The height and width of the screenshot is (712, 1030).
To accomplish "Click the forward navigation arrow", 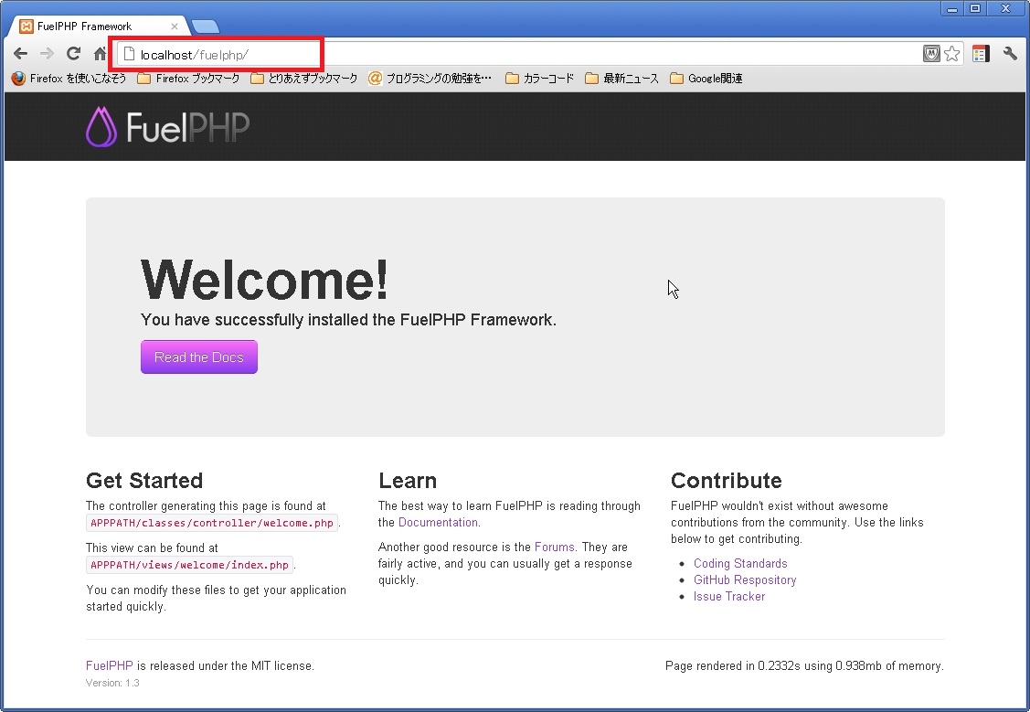I will 47,54.
